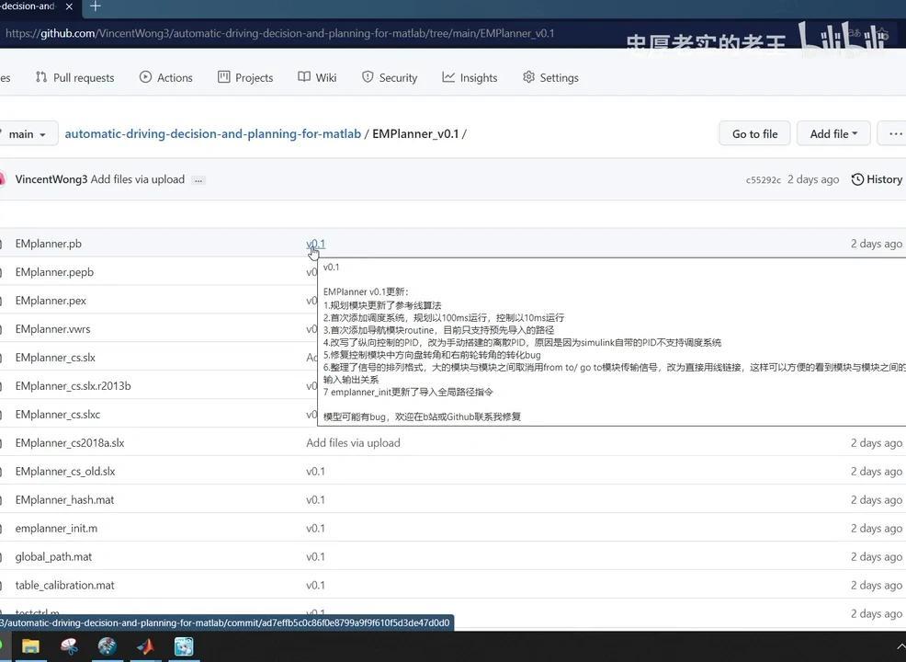This screenshot has width=906, height=662.
Task: Open the overflow menu next to Add file
Action: tap(892, 133)
